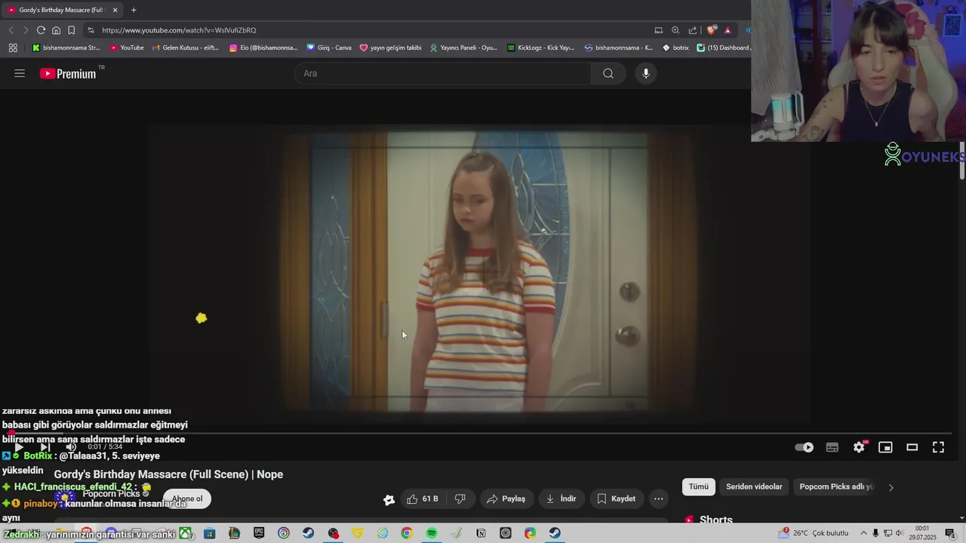Open Brave Rewards triangle icon
This screenshot has height=543, width=966.
point(728,30)
